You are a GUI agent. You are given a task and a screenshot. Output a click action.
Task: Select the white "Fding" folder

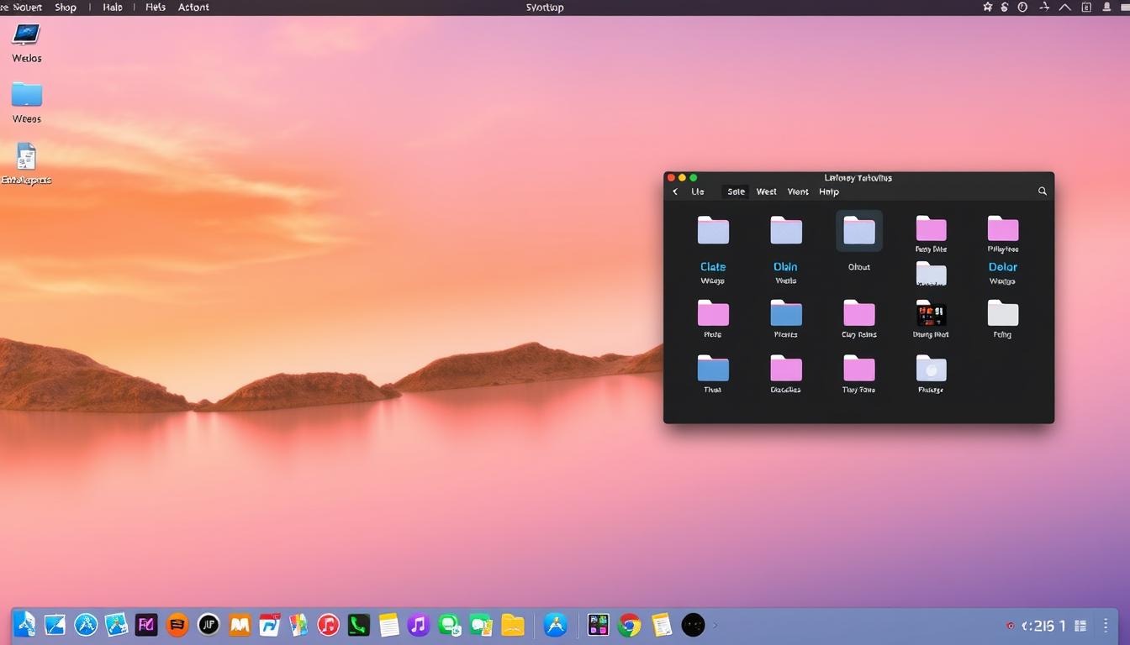1003,313
